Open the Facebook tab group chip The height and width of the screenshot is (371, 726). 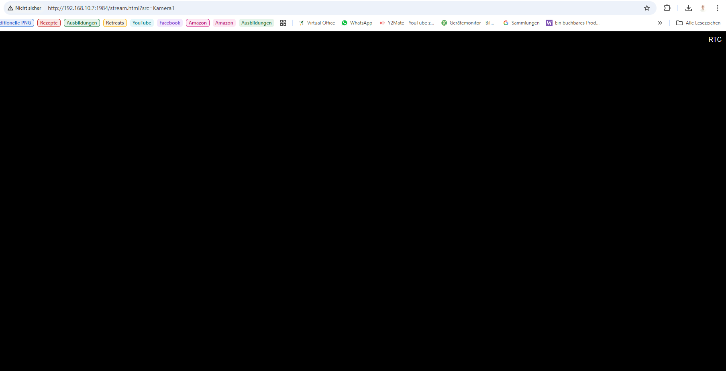pos(170,23)
